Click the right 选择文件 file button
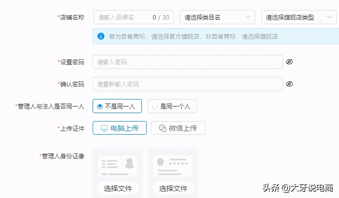Viewport: 339px width, 198px height. point(173,188)
